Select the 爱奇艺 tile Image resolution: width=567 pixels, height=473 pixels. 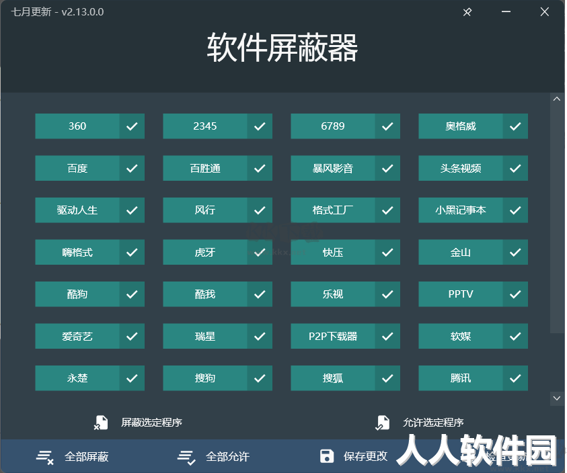(x=89, y=337)
